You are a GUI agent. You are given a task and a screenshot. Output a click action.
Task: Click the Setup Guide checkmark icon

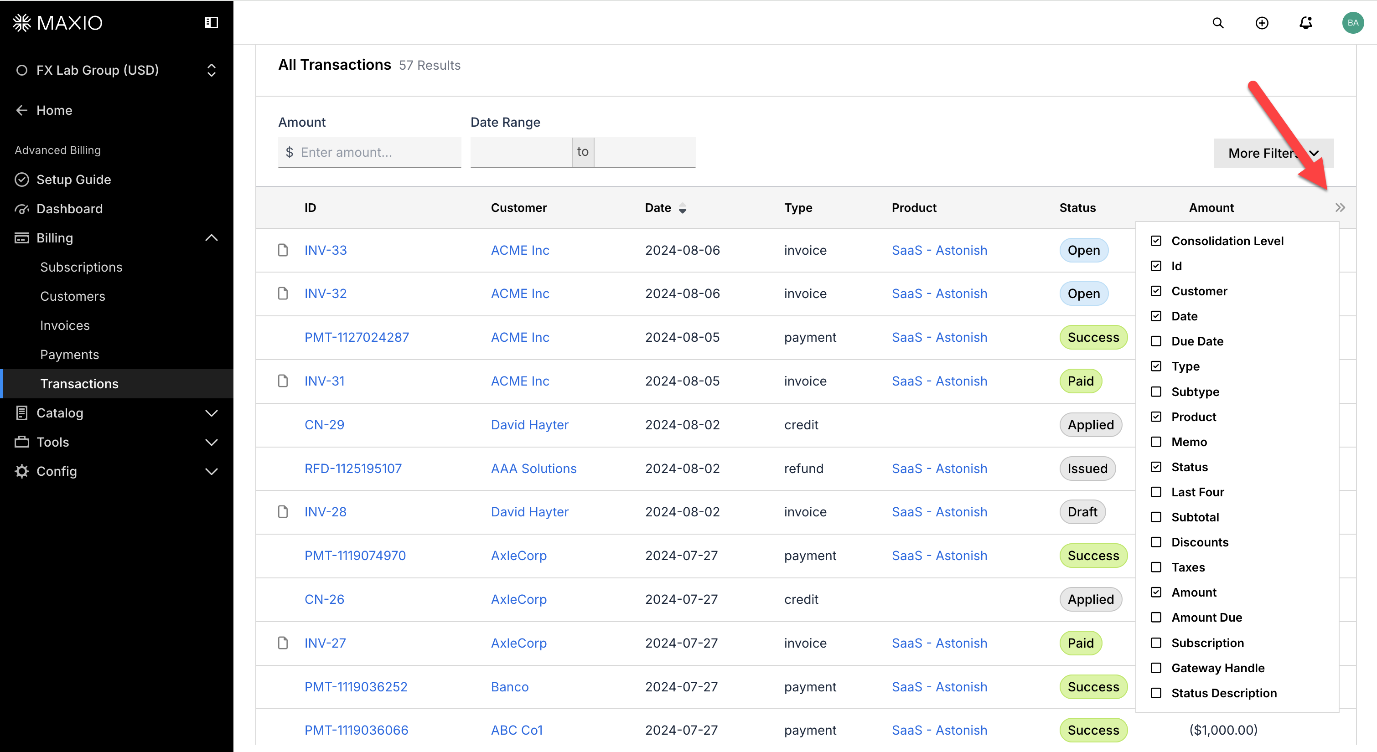pos(22,180)
